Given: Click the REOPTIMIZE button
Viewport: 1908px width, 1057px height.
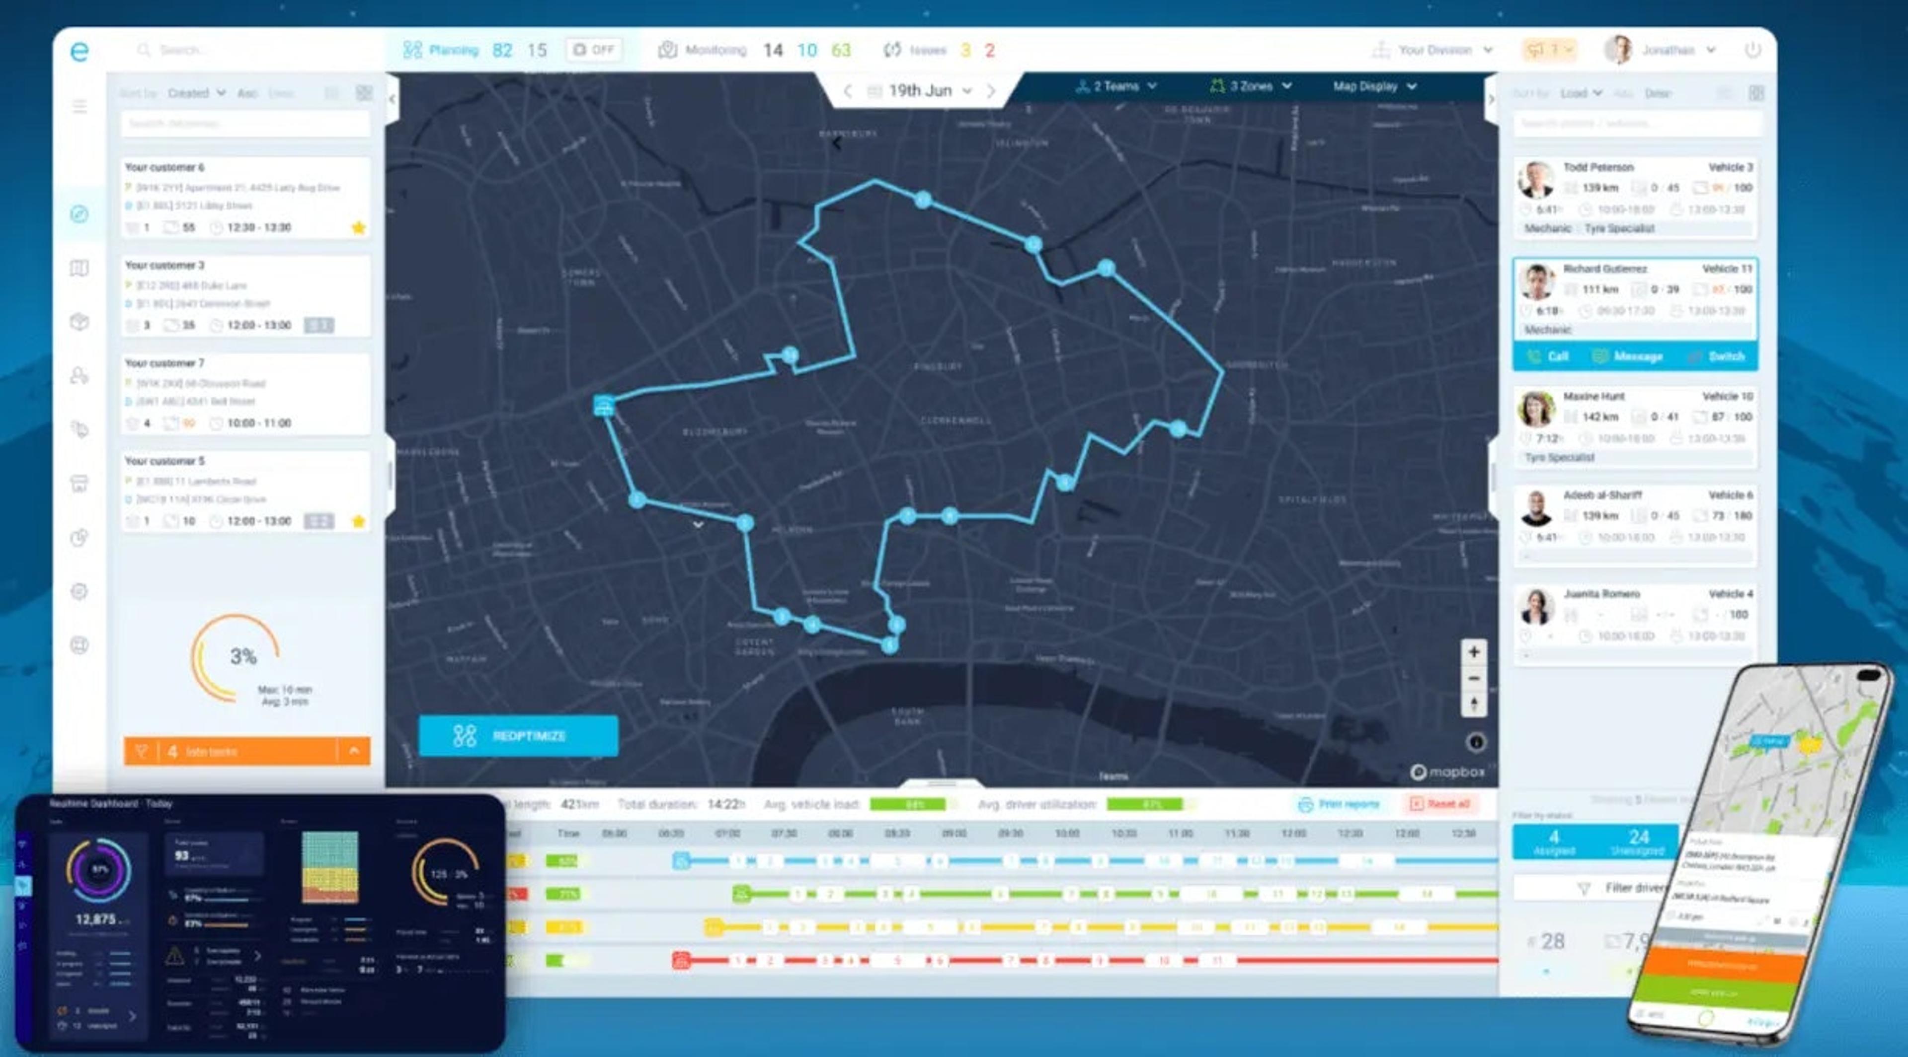Looking at the screenshot, I should click(518, 736).
